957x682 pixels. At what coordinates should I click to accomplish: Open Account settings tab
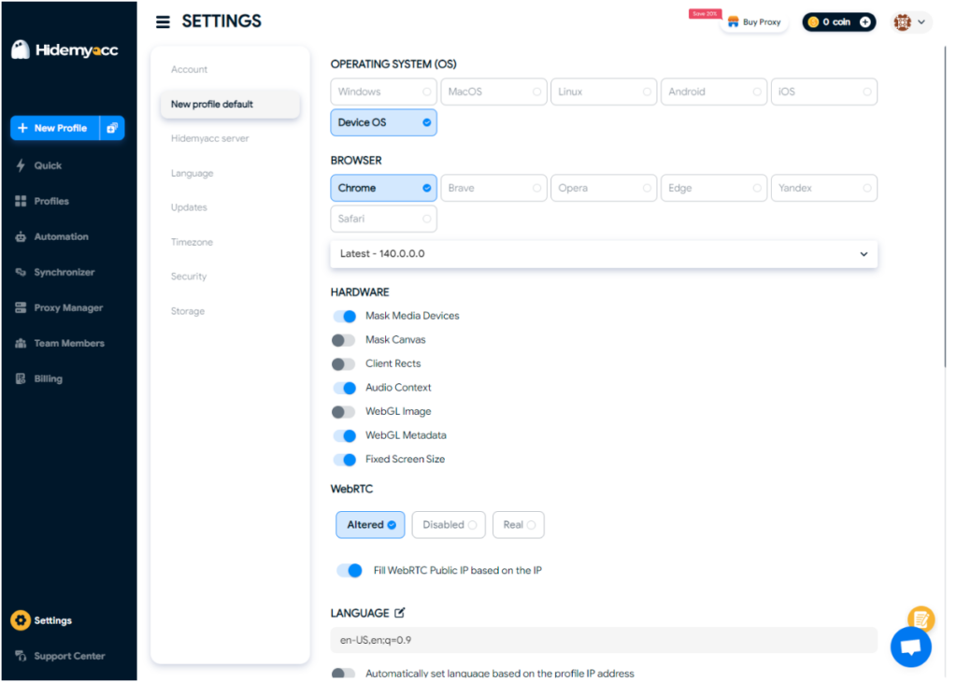click(x=189, y=69)
